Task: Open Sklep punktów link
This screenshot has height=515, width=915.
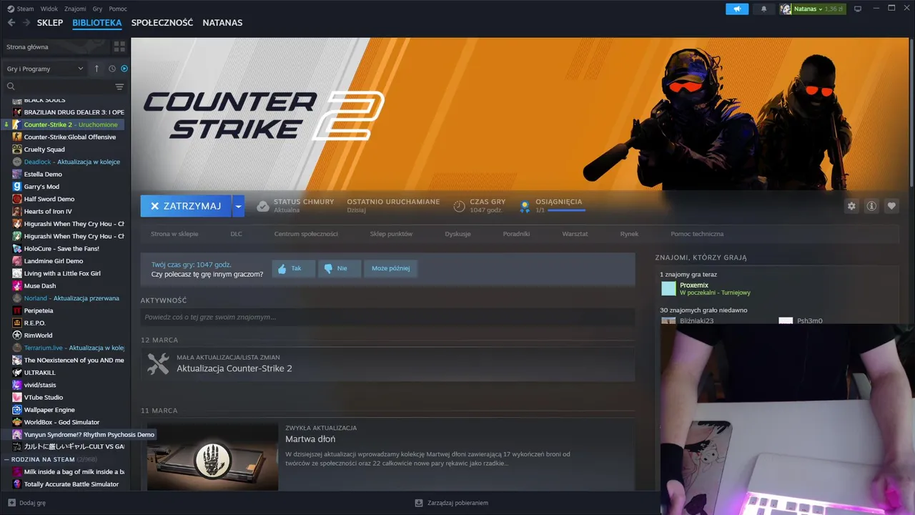Action: tap(391, 234)
